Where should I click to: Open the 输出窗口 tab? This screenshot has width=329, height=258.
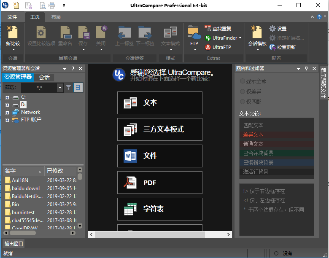point(13,244)
